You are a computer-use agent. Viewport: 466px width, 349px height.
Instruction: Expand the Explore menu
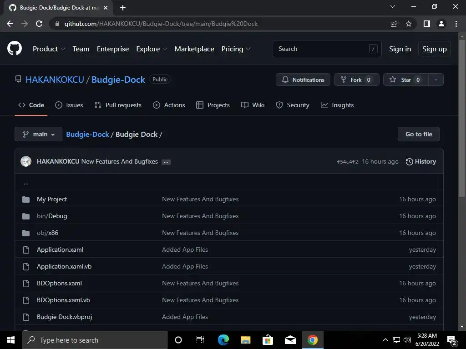pos(152,49)
